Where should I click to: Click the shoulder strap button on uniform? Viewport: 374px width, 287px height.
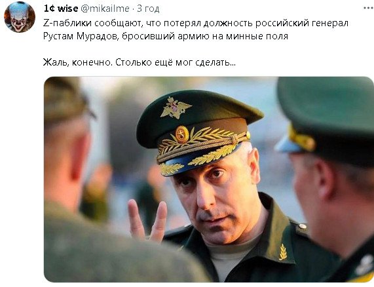coord(303,226)
